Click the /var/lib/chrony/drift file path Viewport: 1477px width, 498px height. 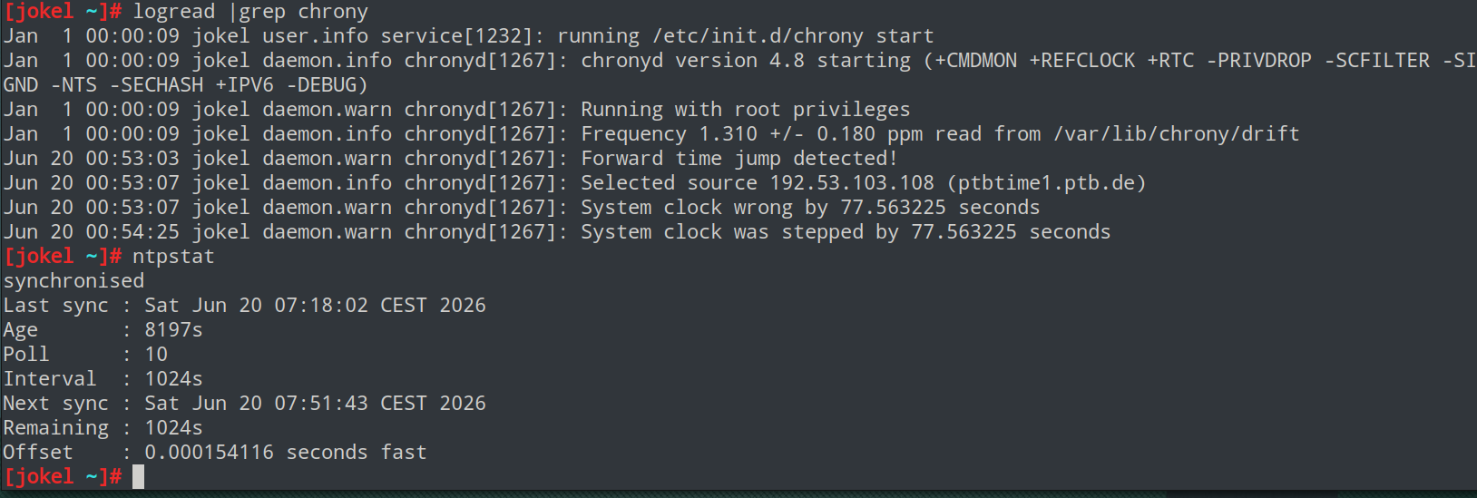(1177, 134)
